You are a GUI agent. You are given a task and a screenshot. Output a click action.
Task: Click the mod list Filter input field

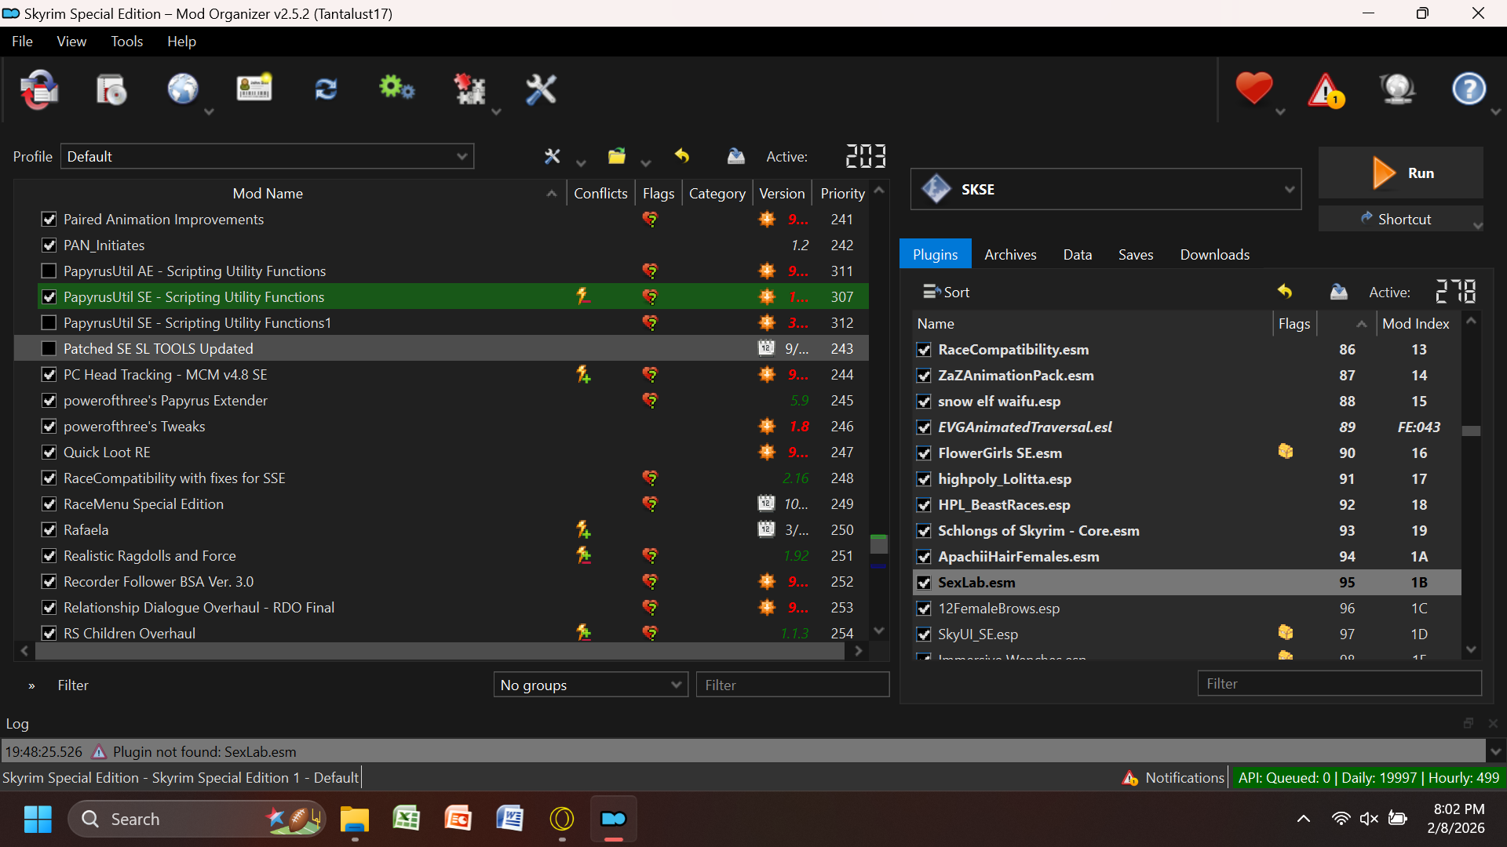[793, 685]
